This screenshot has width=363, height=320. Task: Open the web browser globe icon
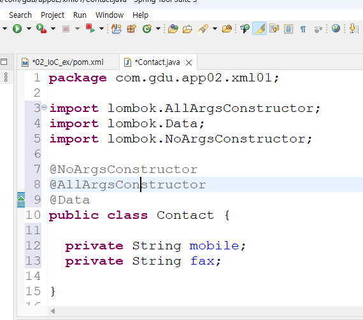[x=336, y=29]
